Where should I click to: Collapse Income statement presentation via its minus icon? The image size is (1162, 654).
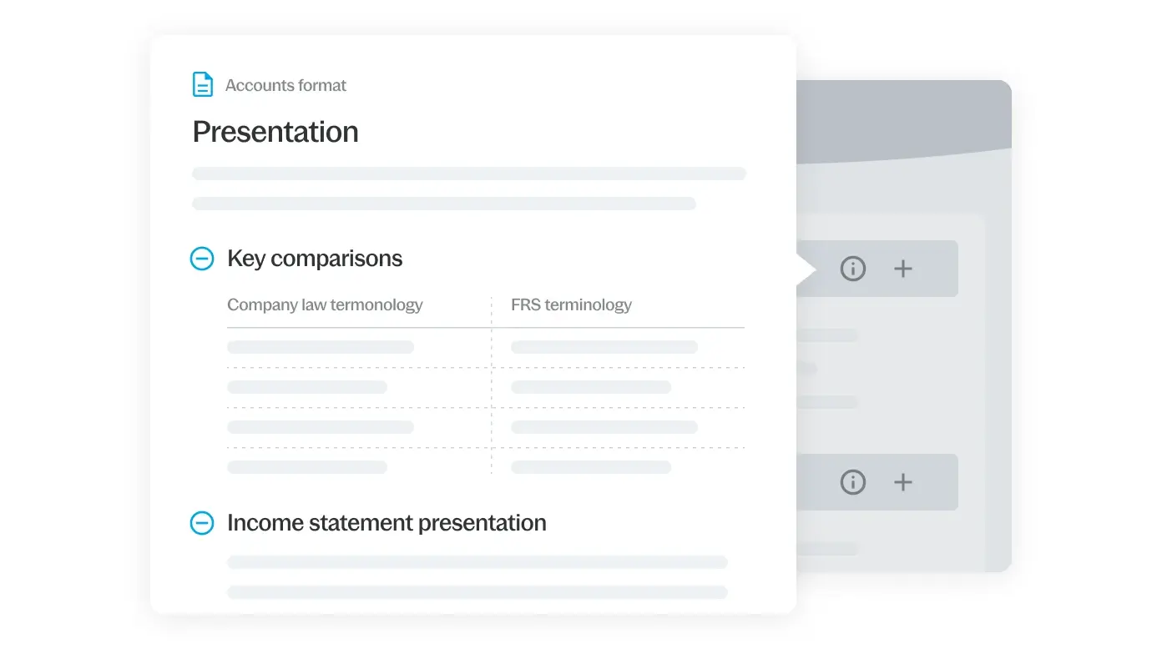click(x=202, y=523)
